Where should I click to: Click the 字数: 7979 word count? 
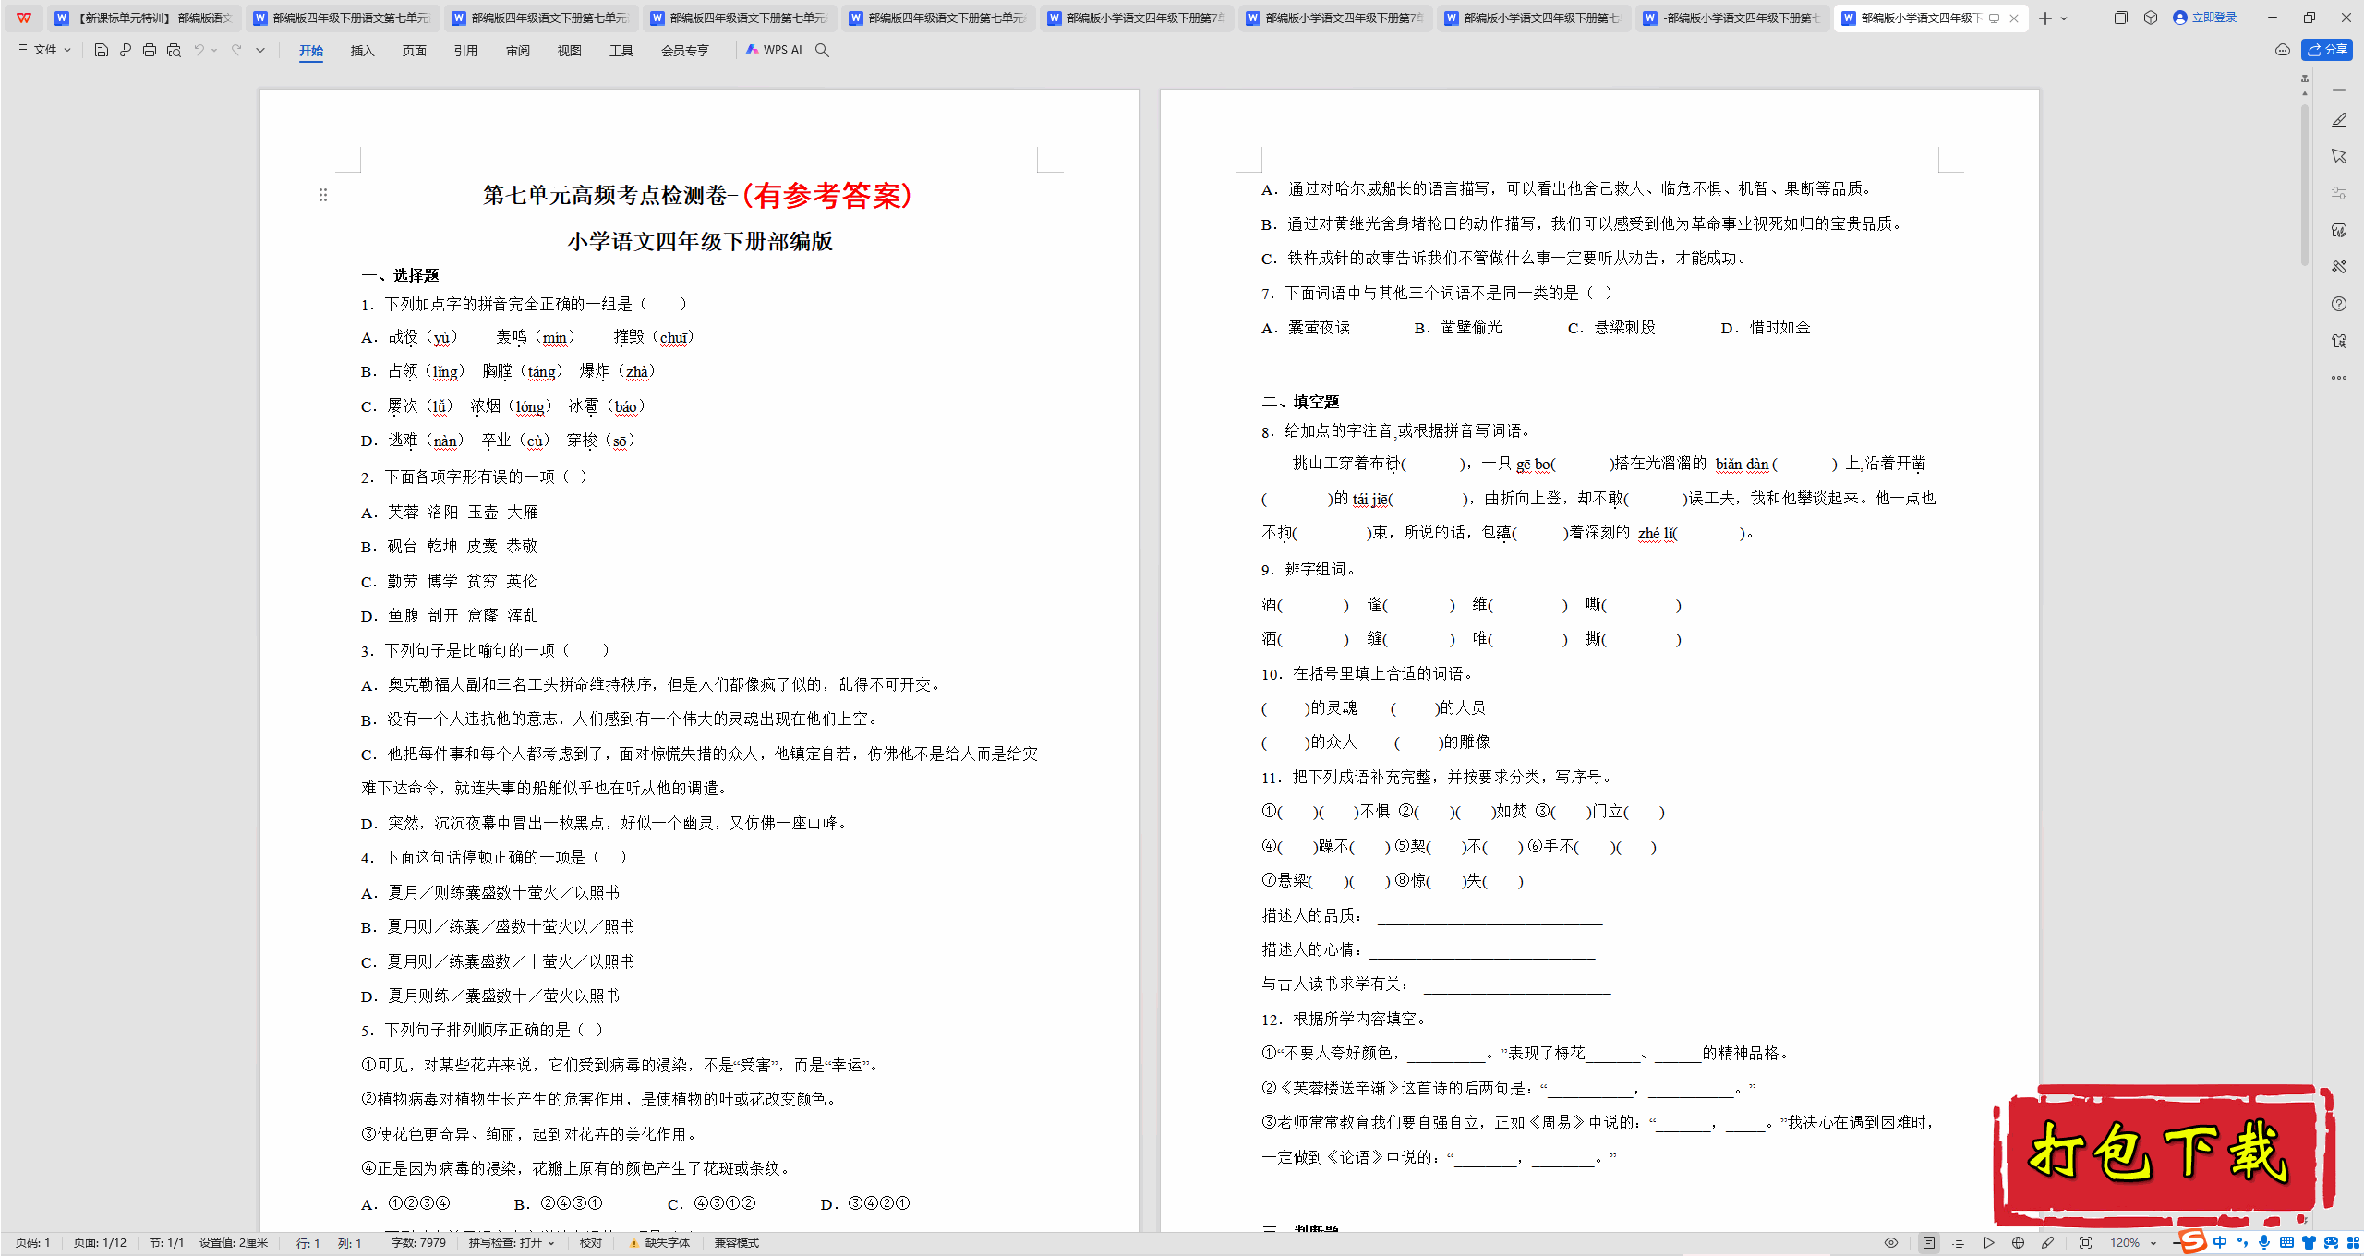pyautogui.click(x=418, y=1243)
